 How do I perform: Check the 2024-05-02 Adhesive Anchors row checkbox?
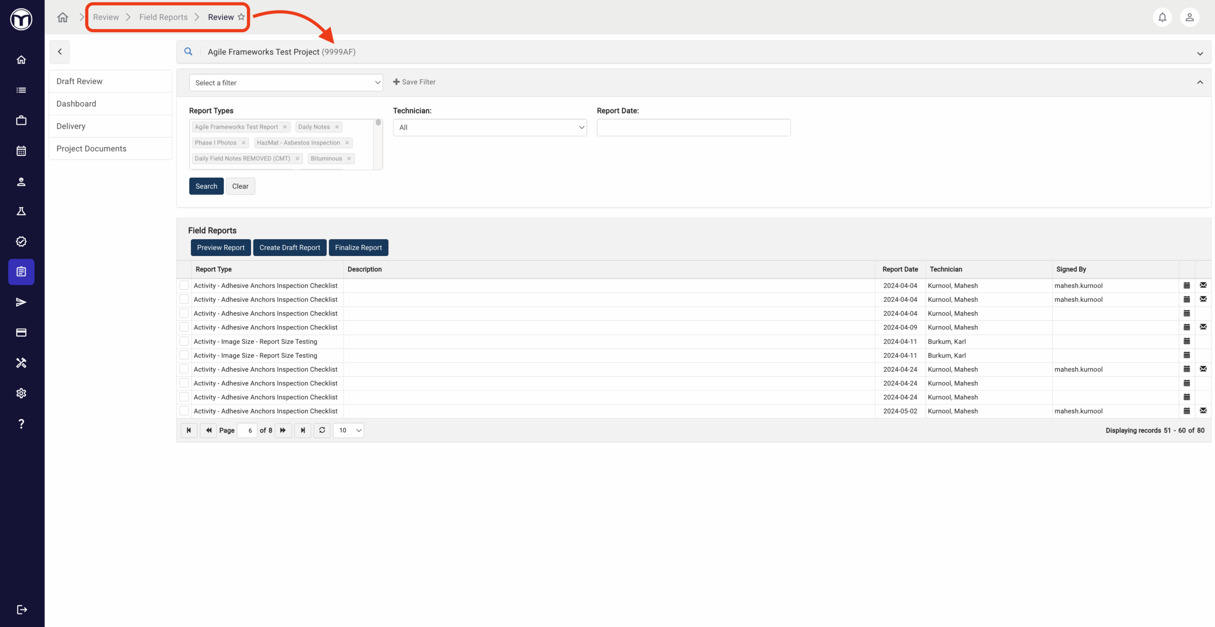[x=184, y=411]
